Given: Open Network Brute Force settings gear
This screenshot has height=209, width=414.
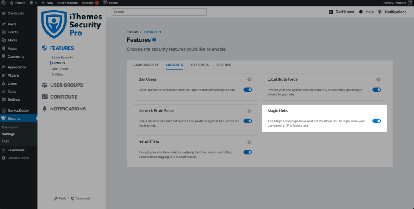Looking at the screenshot, I should pyautogui.click(x=249, y=111).
